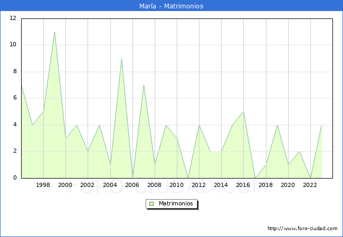Click the 1998 x-axis year label
Image resolution: width=343 pixels, height=237 pixels.
[43, 185]
